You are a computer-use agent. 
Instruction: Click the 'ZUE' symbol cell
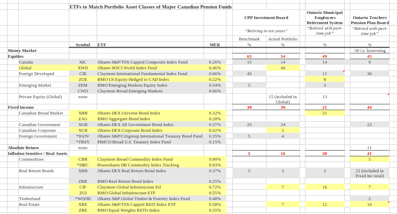[x=83, y=79]
